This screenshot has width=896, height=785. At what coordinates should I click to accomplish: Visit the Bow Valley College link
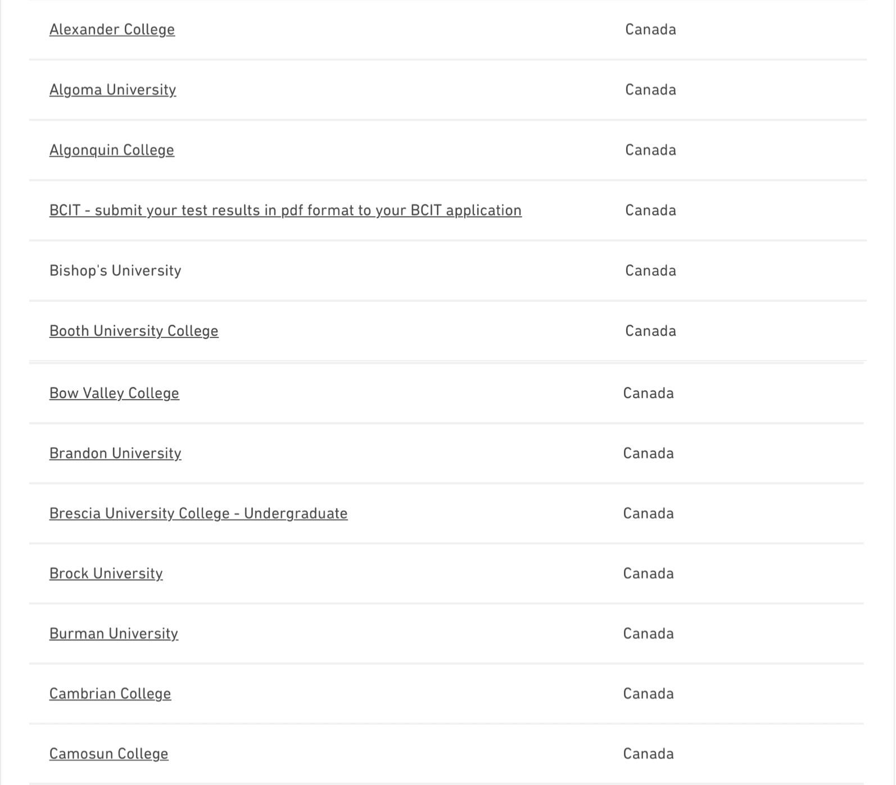[x=114, y=393]
